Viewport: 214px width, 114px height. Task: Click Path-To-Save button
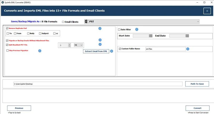197,84
